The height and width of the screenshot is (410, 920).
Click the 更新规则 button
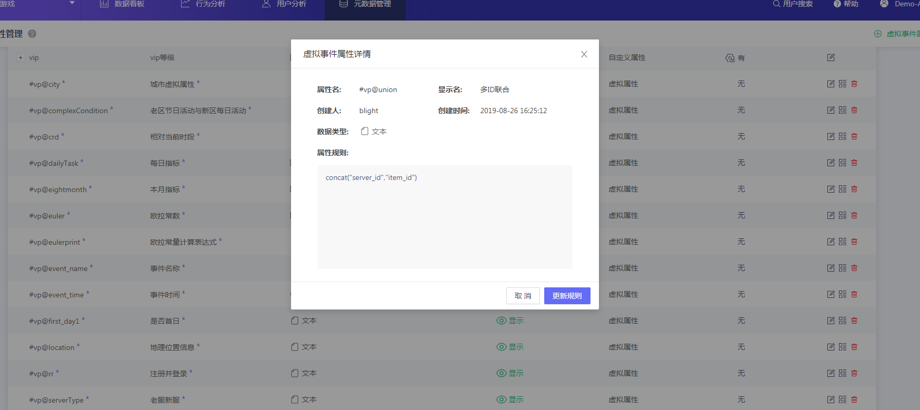(x=567, y=296)
